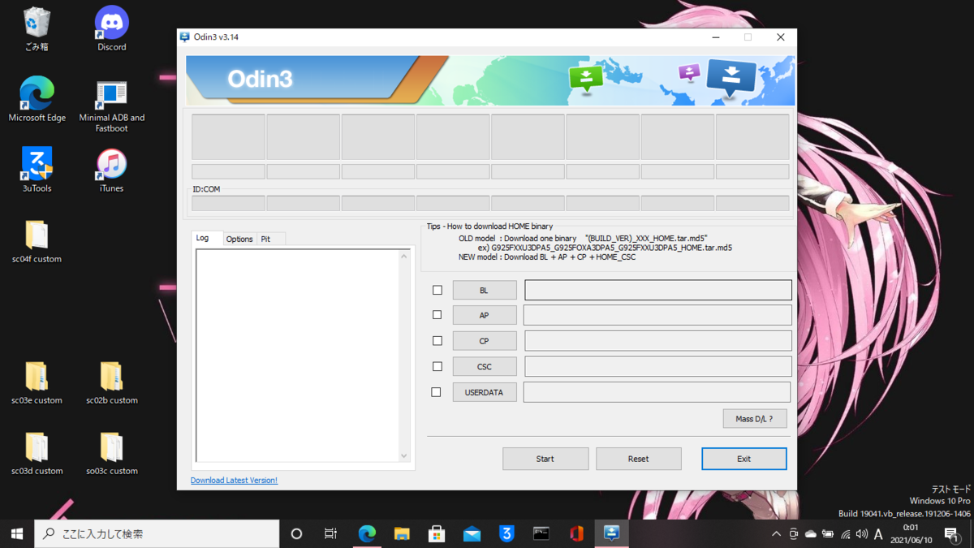Click the CP file path field
Viewport: 974px width, 548px height.
pos(658,341)
